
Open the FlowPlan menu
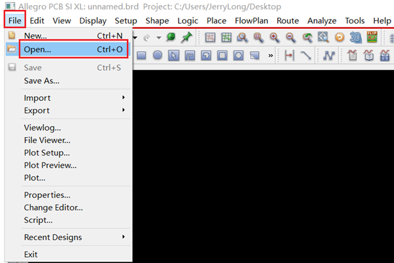[x=252, y=20]
